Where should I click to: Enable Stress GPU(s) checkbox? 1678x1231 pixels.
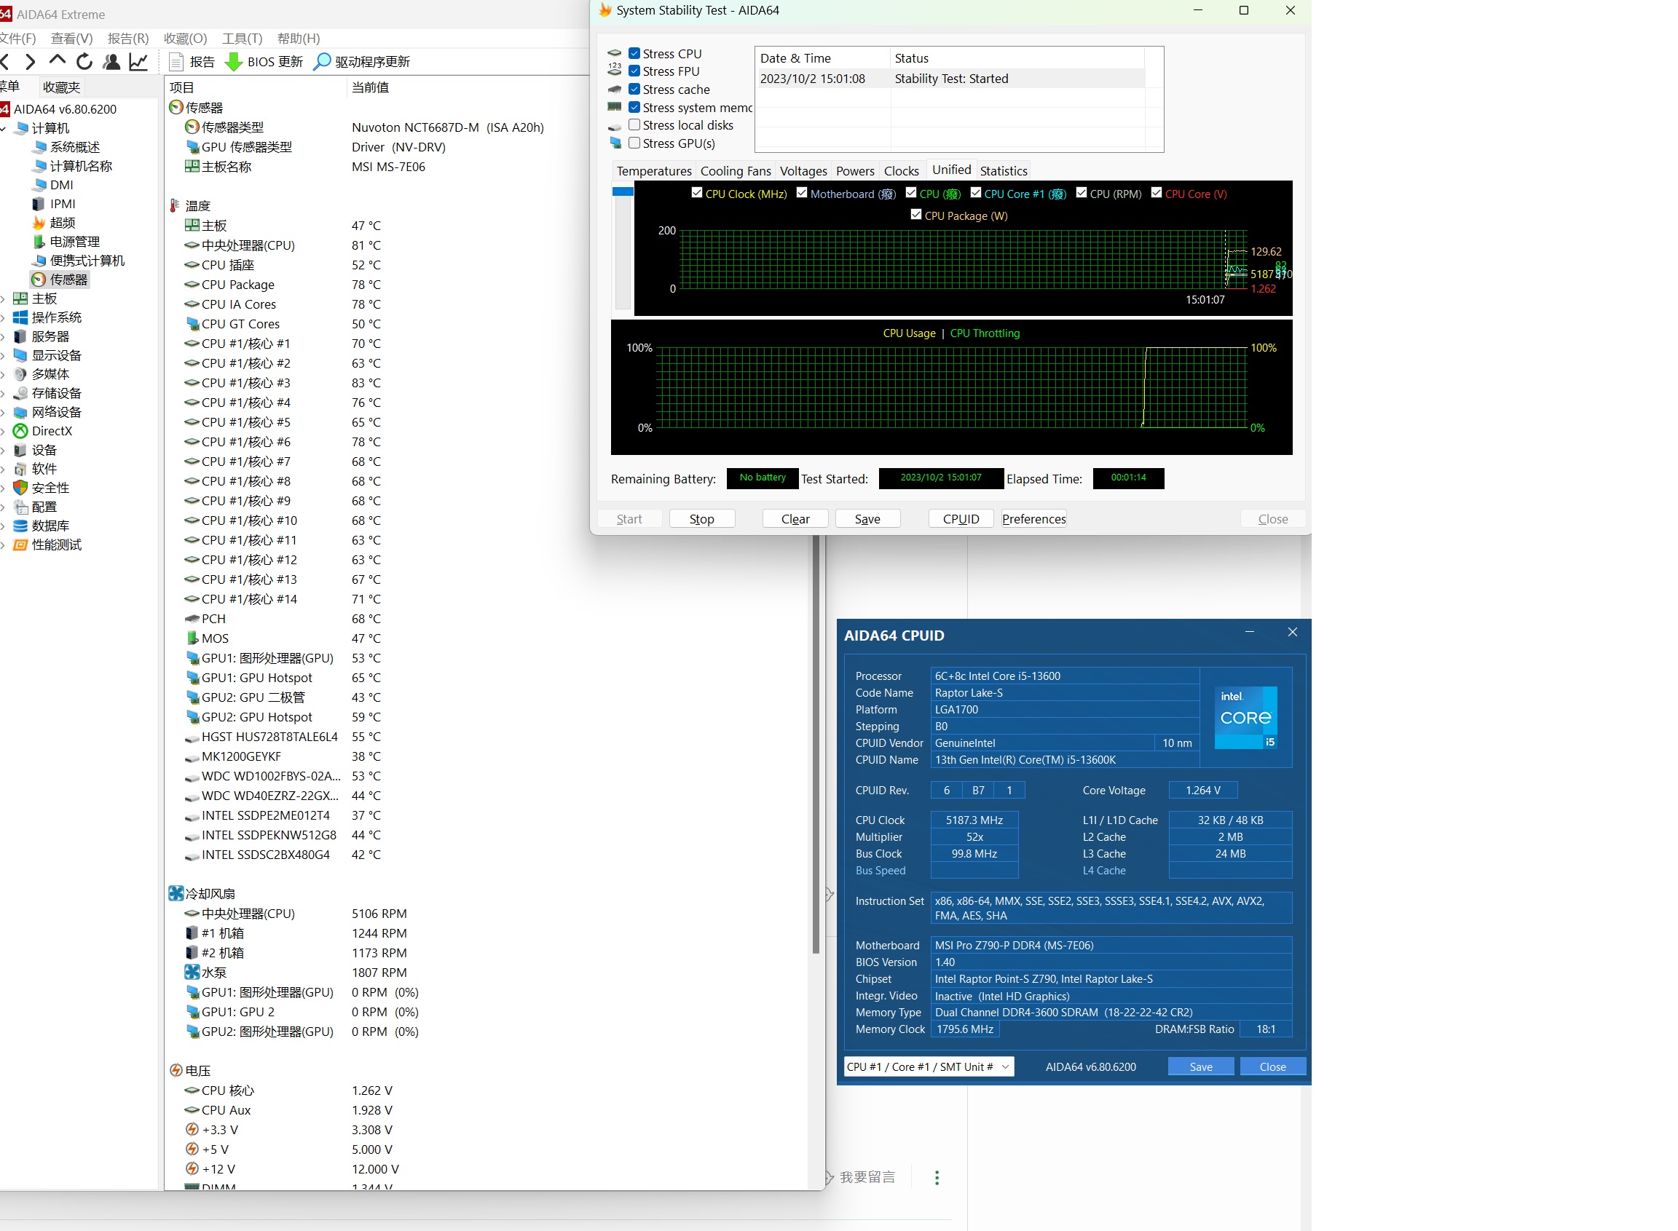coord(634,143)
